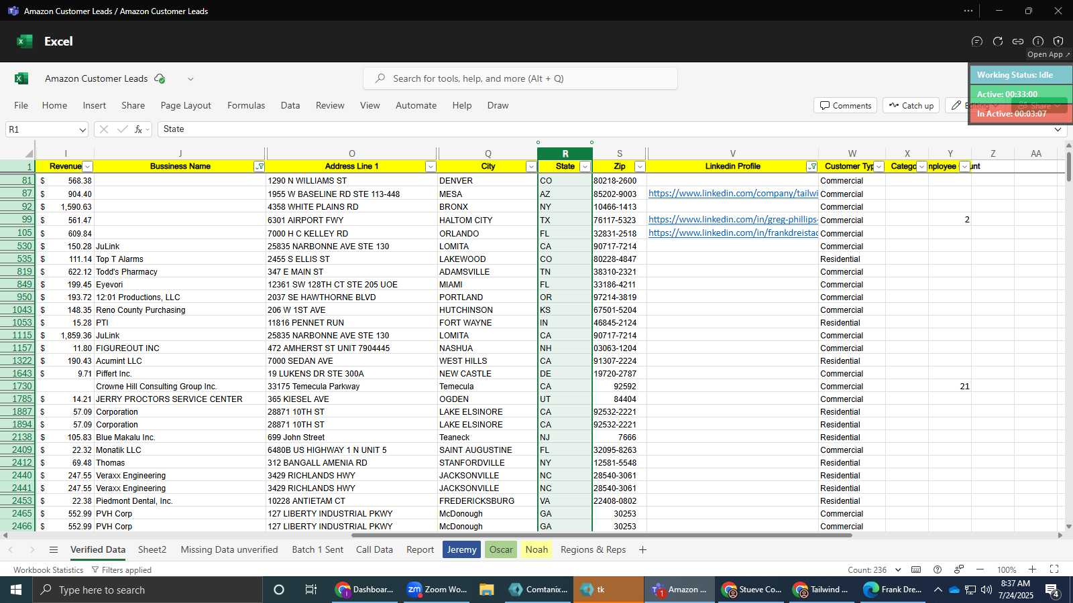
Task: Open status bar help question icon
Action: pos(938,569)
